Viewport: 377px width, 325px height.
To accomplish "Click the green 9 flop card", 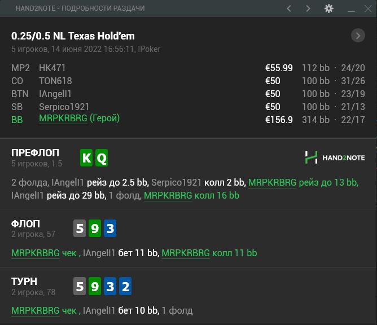I will pyautogui.click(x=95, y=229).
